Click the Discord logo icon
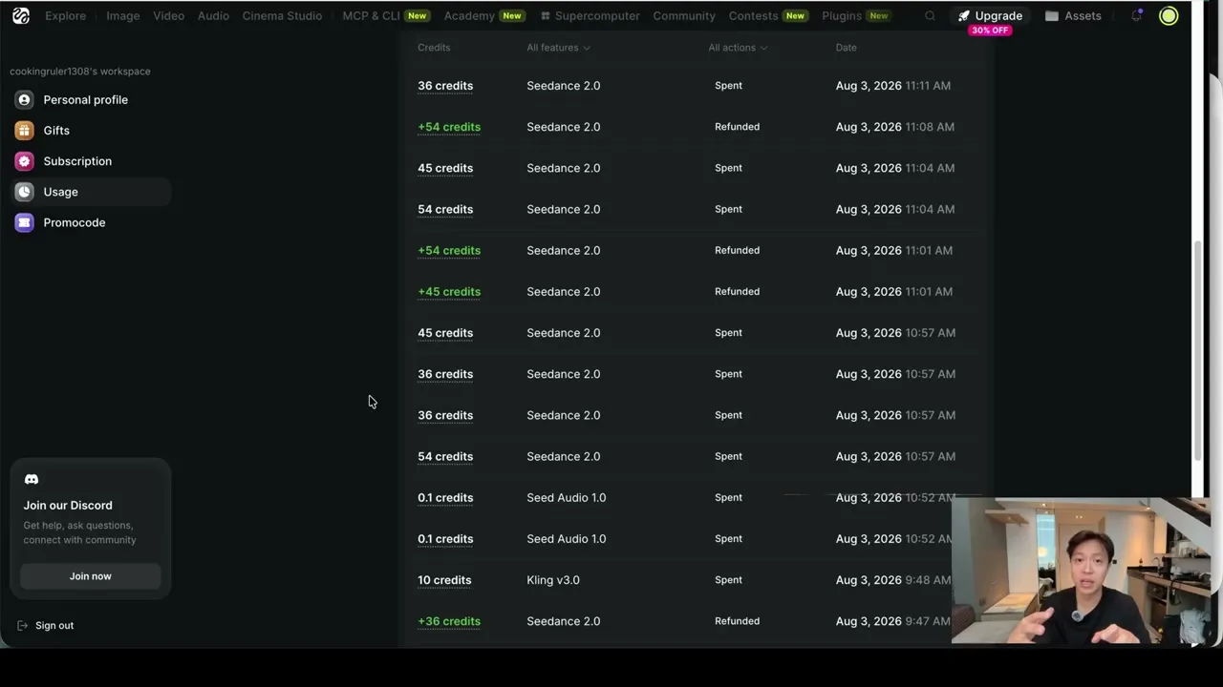The width and height of the screenshot is (1223, 687). pyautogui.click(x=32, y=479)
